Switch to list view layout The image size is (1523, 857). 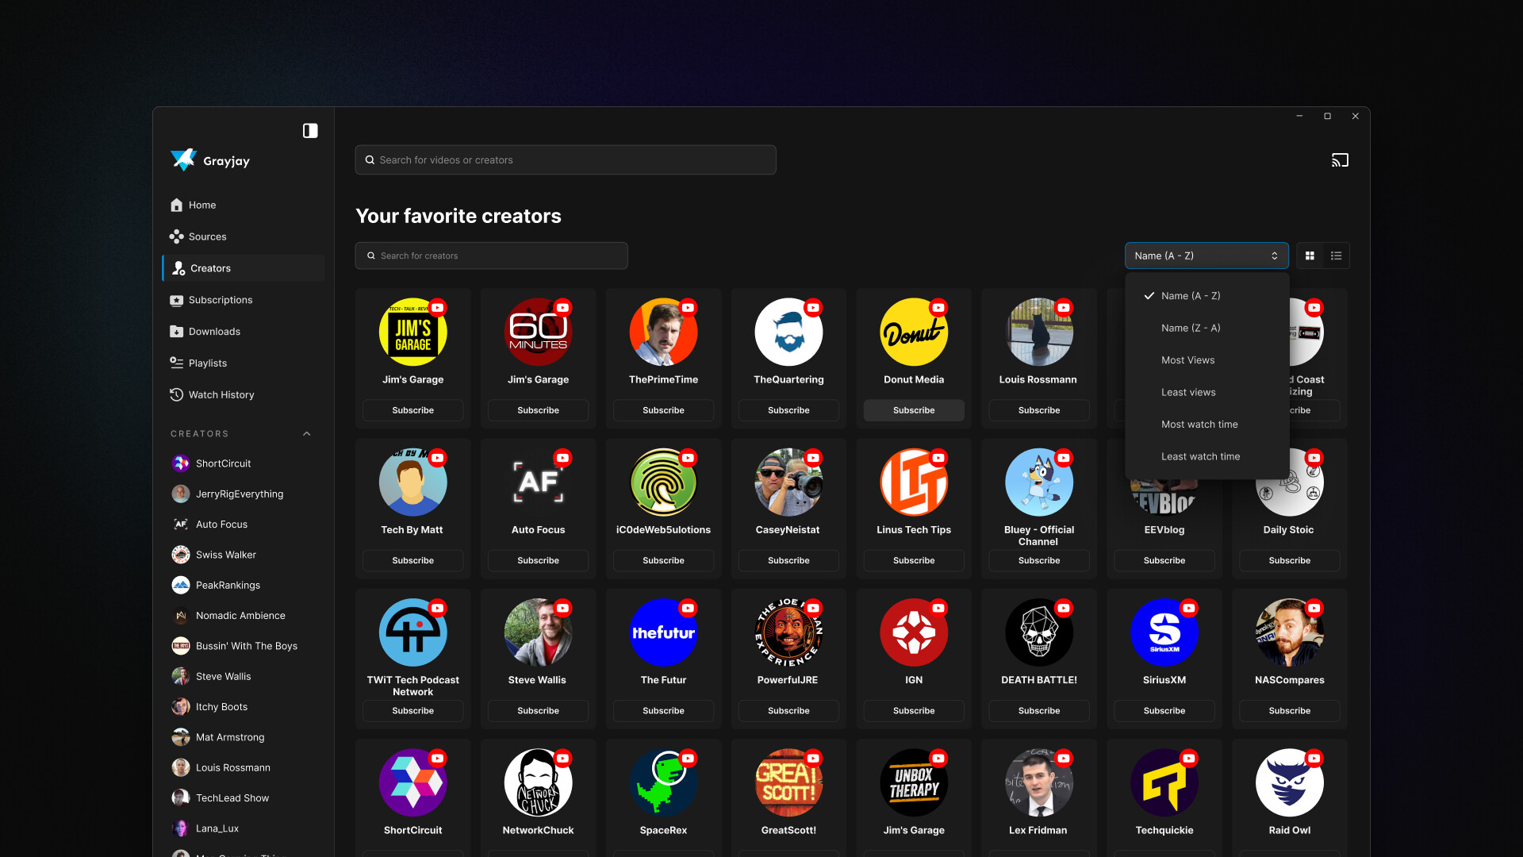(x=1336, y=256)
